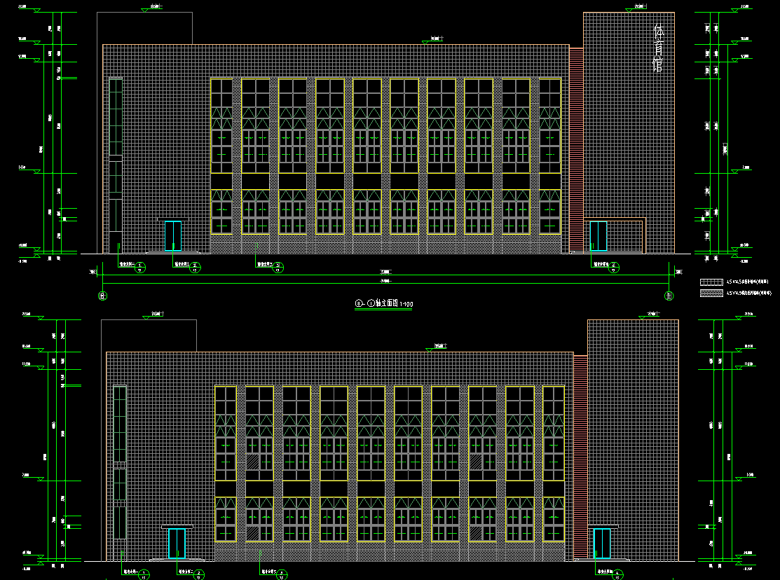Select right cyan door in lower elevation
Screen dimensions: 780x580
click(601, 544)
